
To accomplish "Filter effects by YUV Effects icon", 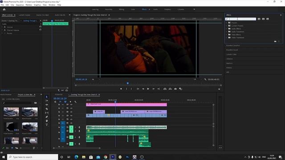I will (268, 19).
